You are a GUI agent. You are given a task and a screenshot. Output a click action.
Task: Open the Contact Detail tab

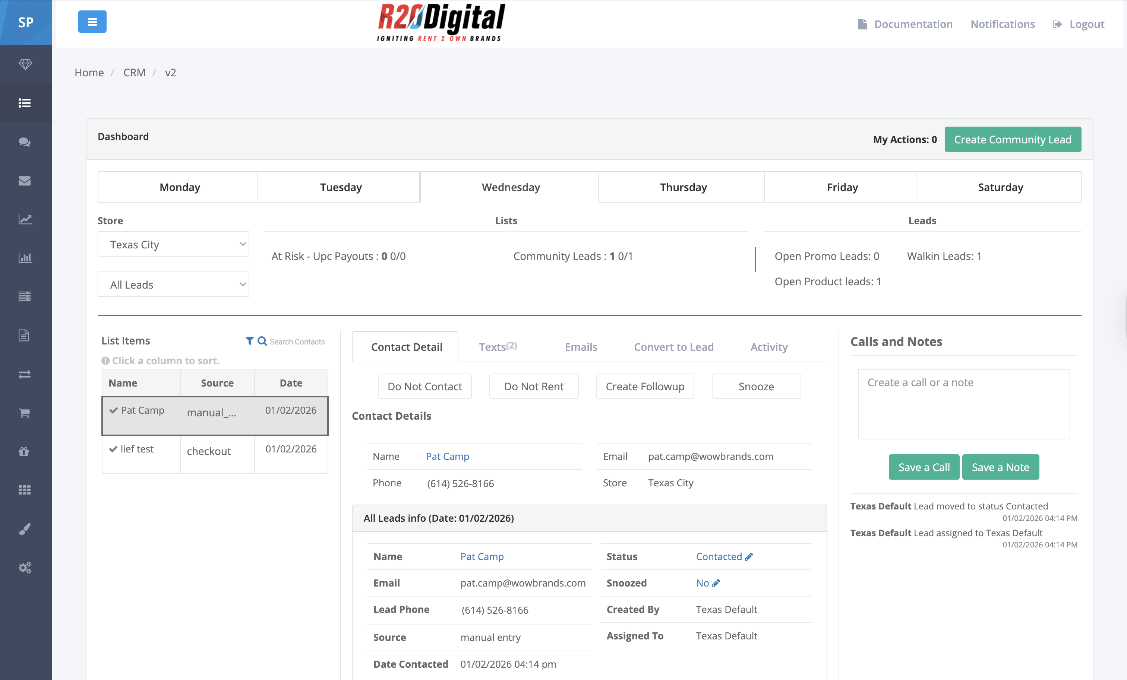405,347
